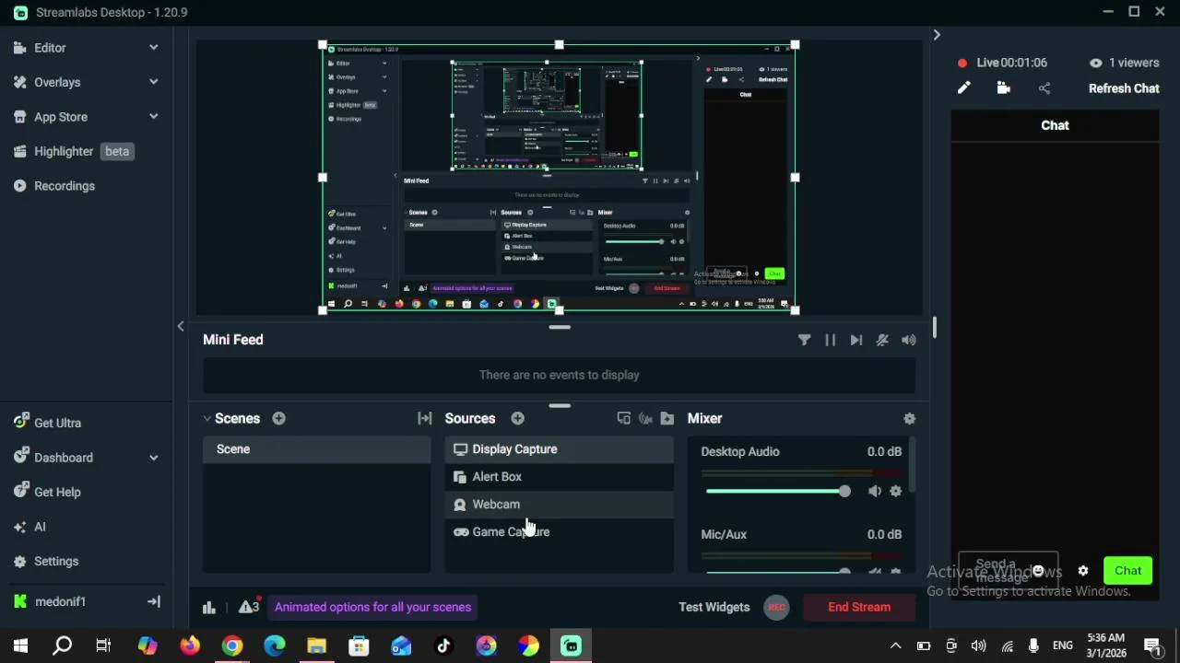
Task: Collapse the chat panel with right chevron
Action: click(937, 35)
